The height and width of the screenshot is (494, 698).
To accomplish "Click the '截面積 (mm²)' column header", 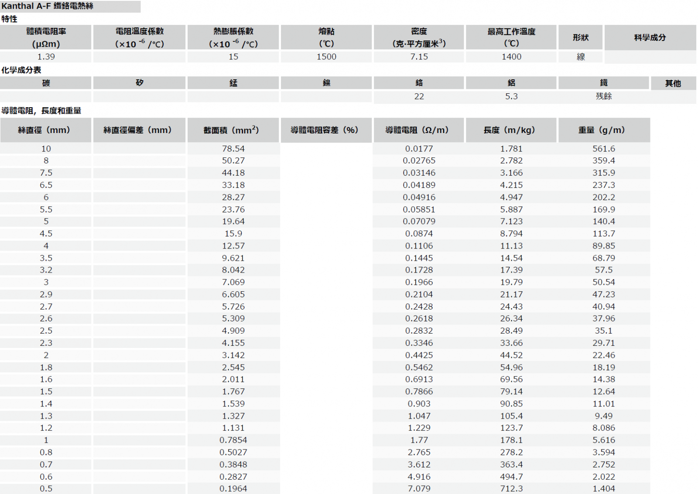I will tap(233, 130).
